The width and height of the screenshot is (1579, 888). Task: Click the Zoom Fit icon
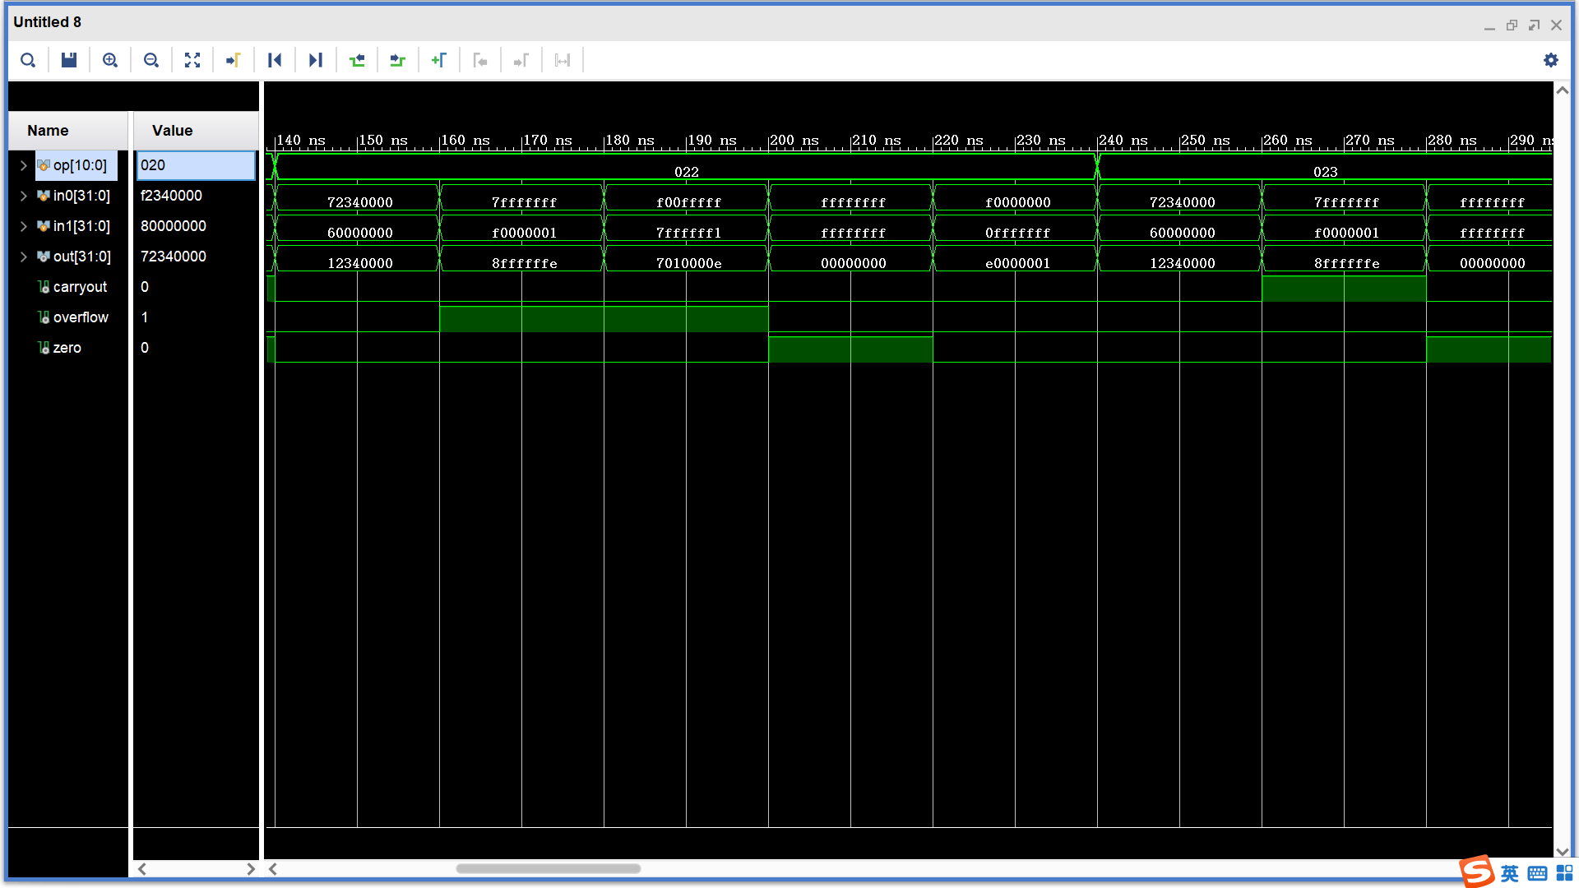pyautogui.click(x=192, y=59)
